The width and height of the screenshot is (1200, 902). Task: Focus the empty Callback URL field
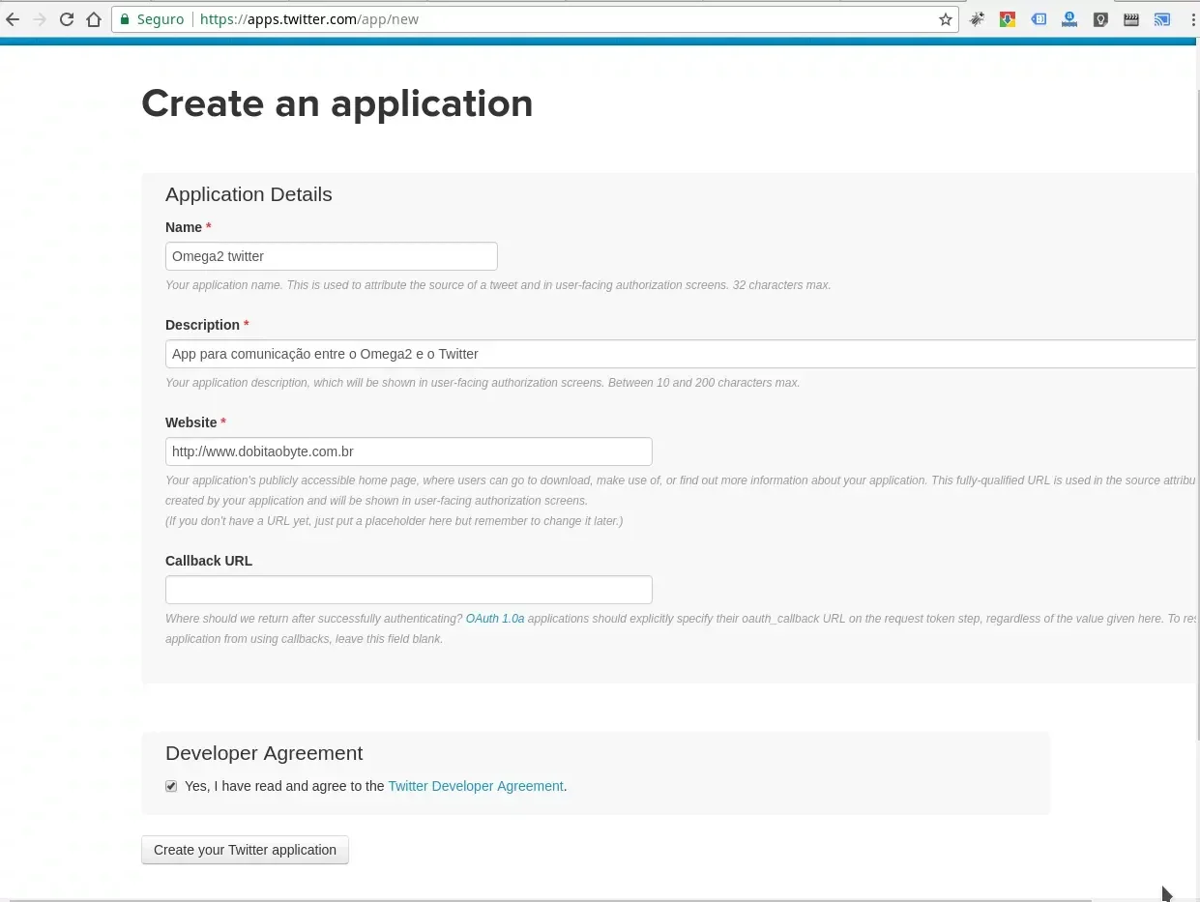[409, 590]
